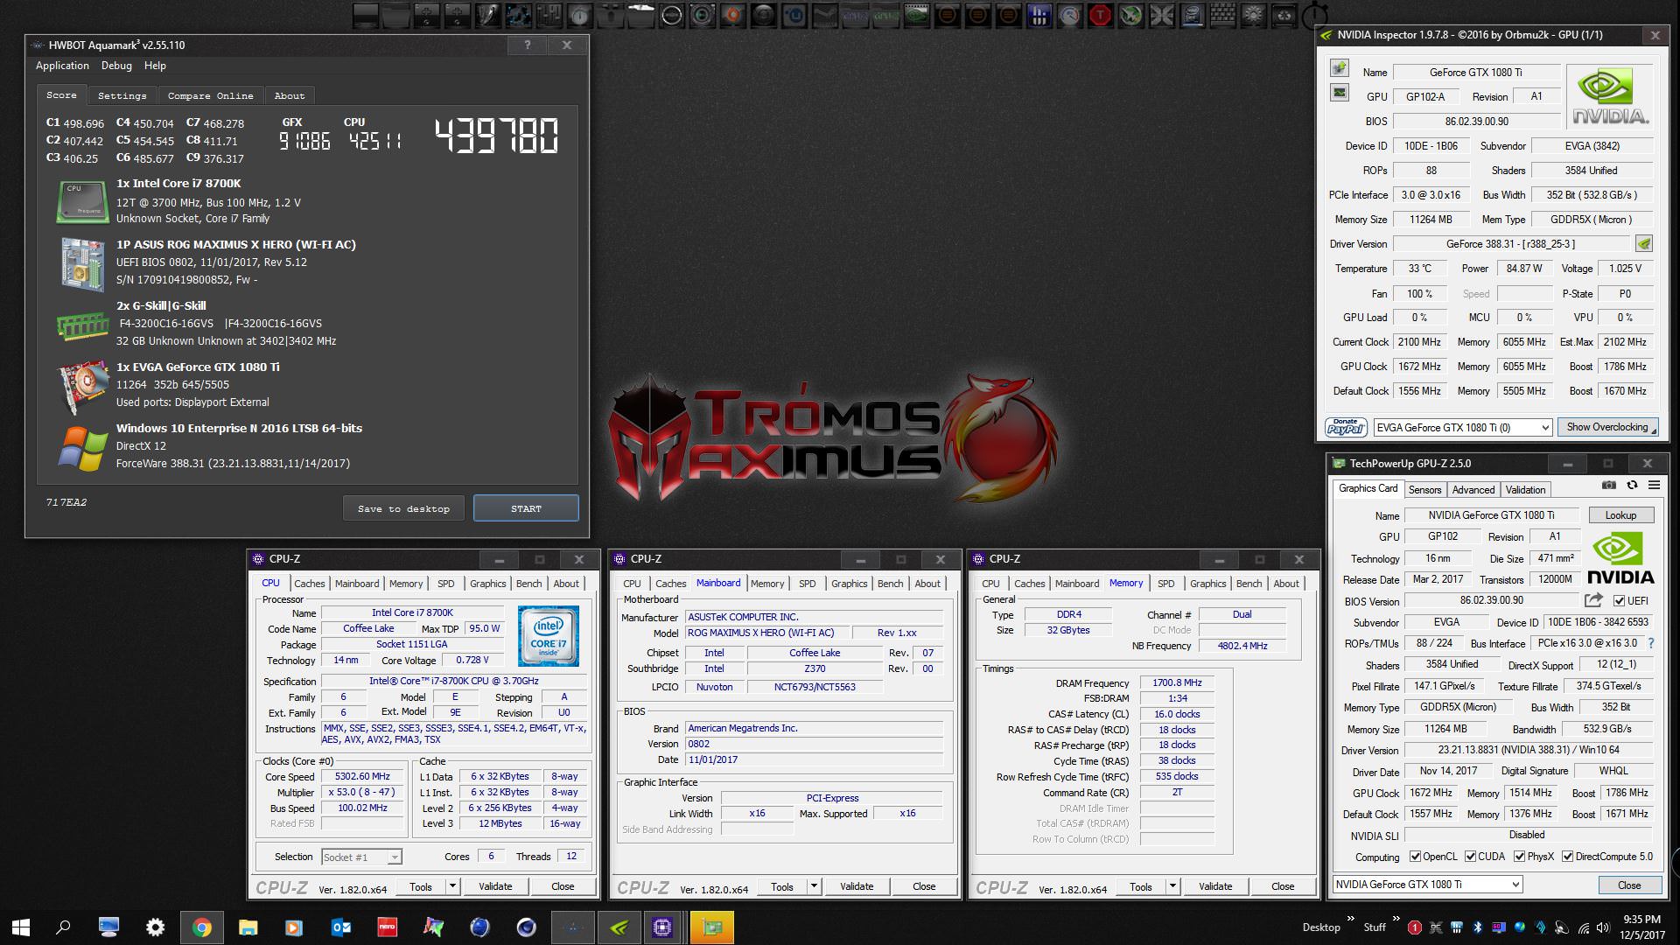
Task: Switch to the Compare Online tab
Action: (210, 95)
